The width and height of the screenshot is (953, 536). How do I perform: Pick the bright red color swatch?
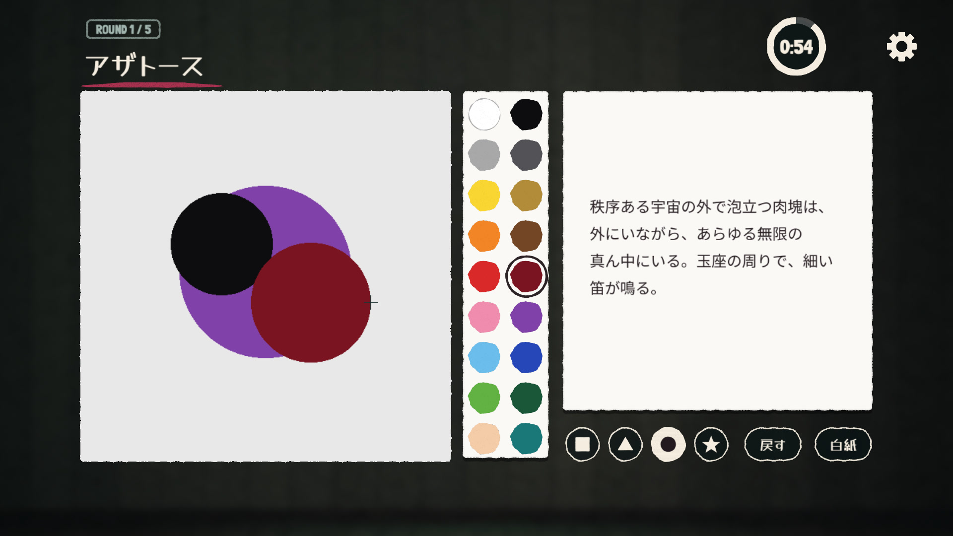pos(484,276)
